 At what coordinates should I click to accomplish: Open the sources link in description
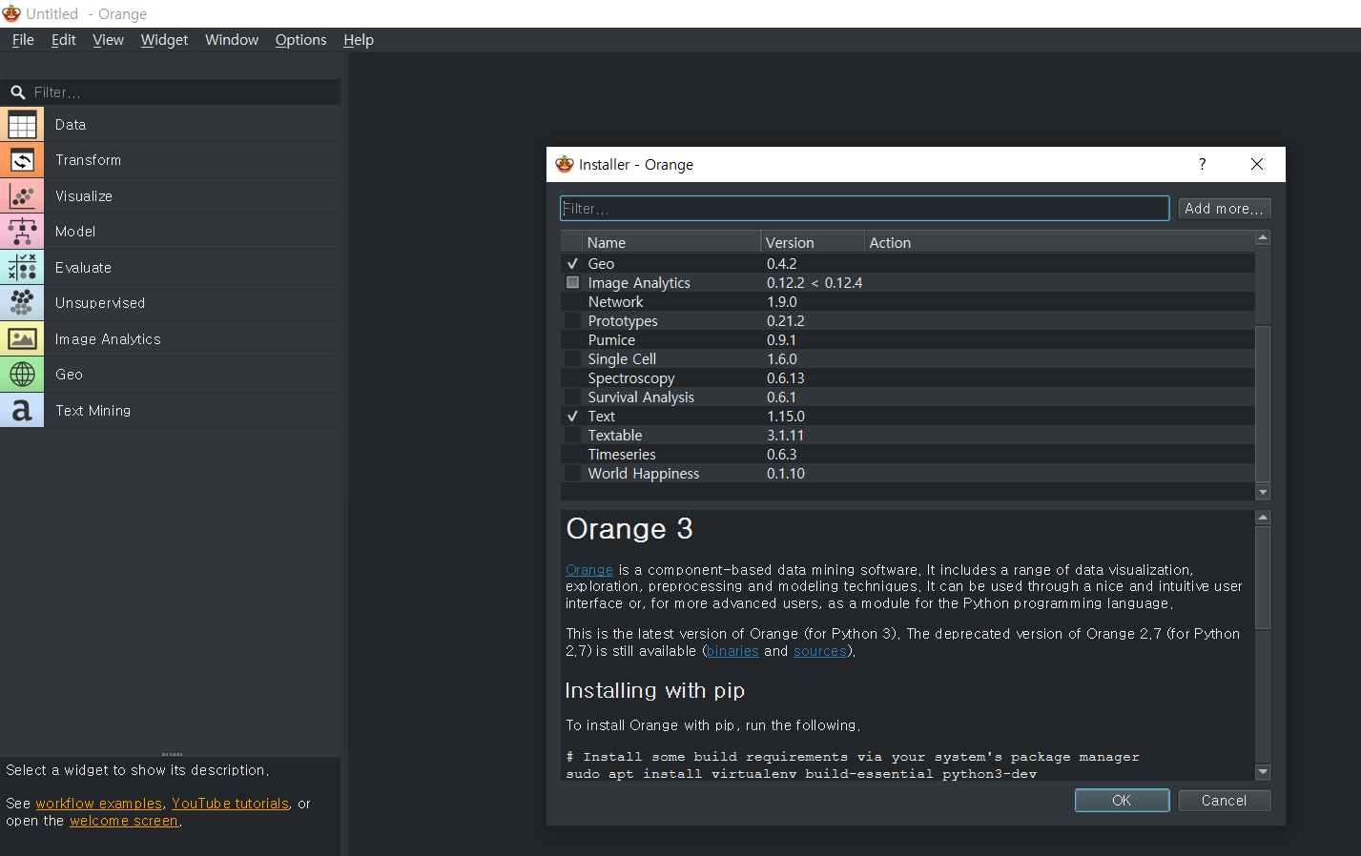point(820,651)
